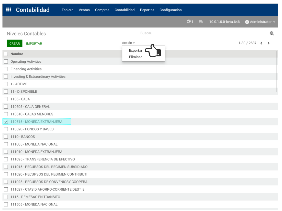Click the @ mentions notification icon
Image resolution: width=282 pixels, height=211 pixels.
tap(189, 22)
